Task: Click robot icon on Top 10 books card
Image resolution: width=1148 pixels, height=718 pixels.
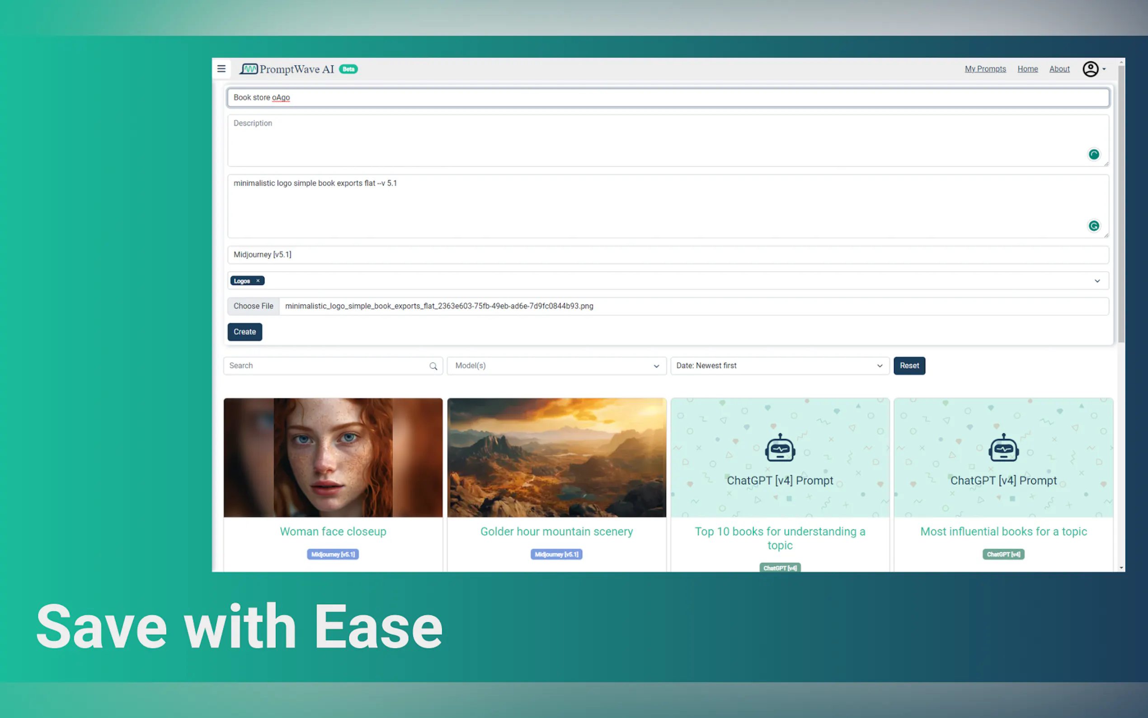Action: (780, 448)
